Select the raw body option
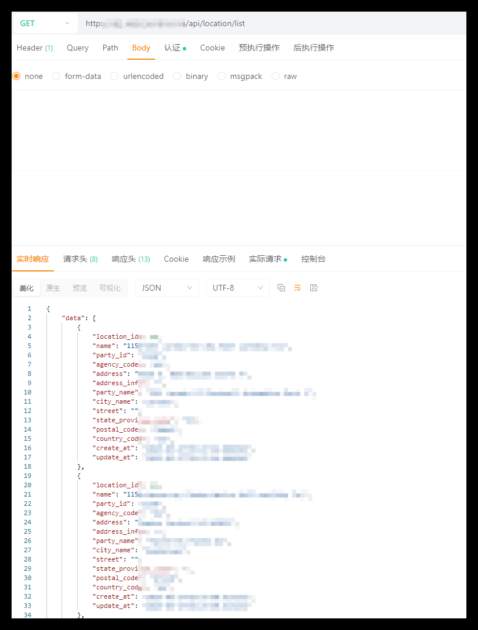This screenshot has height=630, width=478. (x=276, y=76)
